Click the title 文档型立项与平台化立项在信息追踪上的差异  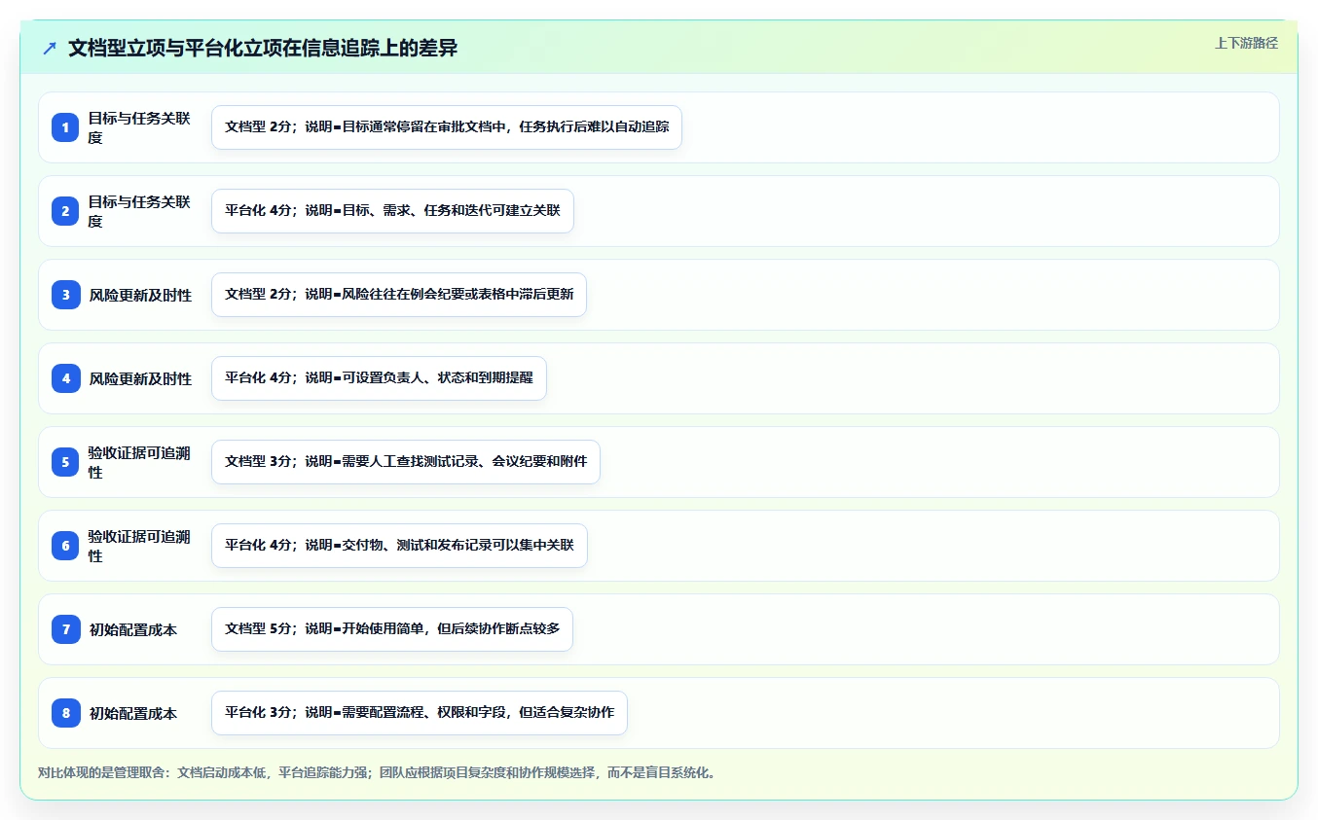click(263, 49)
